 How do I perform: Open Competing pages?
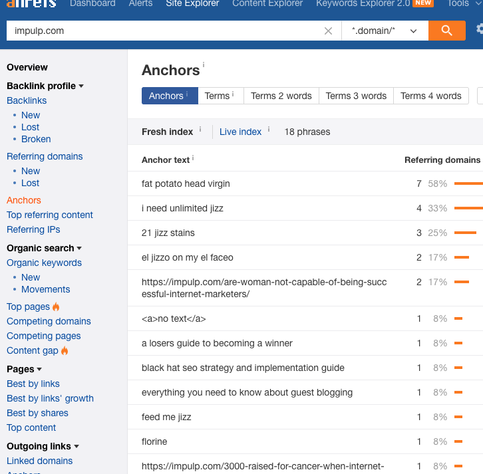pyautogui.click(x=43, y=336)
